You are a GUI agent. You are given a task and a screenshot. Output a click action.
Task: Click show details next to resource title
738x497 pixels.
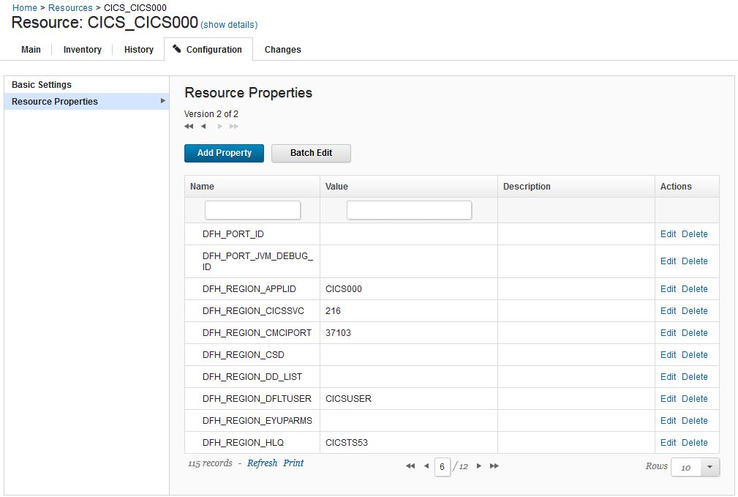click(229, 25)
